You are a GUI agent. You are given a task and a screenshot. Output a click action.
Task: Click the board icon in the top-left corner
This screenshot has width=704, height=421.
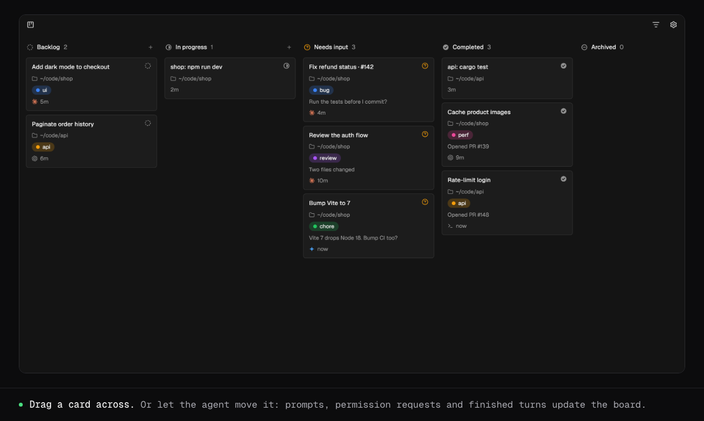30,24
